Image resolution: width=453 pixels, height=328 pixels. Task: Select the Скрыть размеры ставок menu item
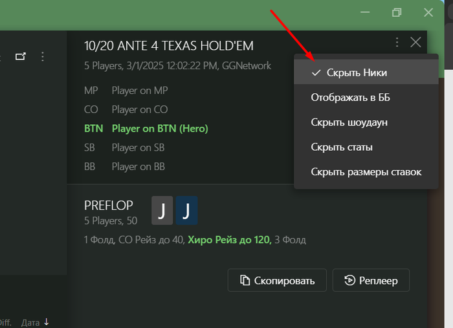click(x=366, y=171)
